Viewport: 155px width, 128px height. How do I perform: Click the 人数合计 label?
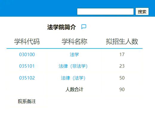74,89
